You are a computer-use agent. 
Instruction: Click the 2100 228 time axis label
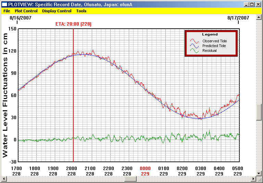click(x=90, y=171)
